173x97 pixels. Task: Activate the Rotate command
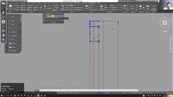coord(30,5)
